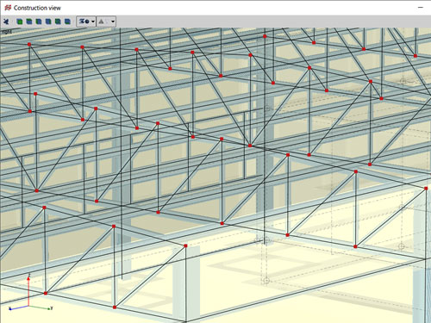
Task: Click the blue X axis of triad
Action: point(19,307)
